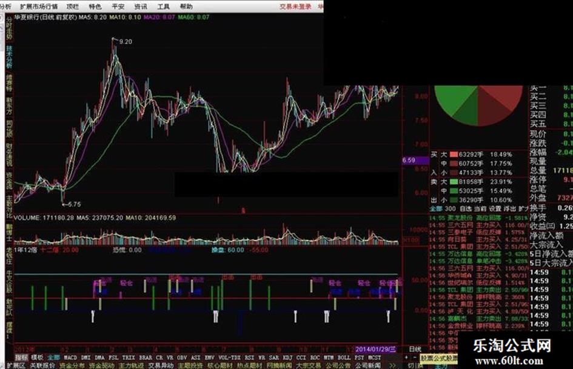Apply the DMI indicator
The height and width of the screenshot is (369, 573).
(x=86, y=357)
